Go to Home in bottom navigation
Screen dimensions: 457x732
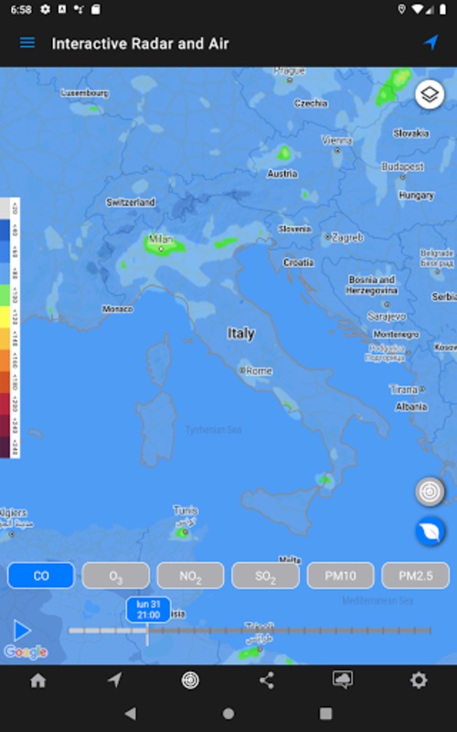click(x=38, y=680)
